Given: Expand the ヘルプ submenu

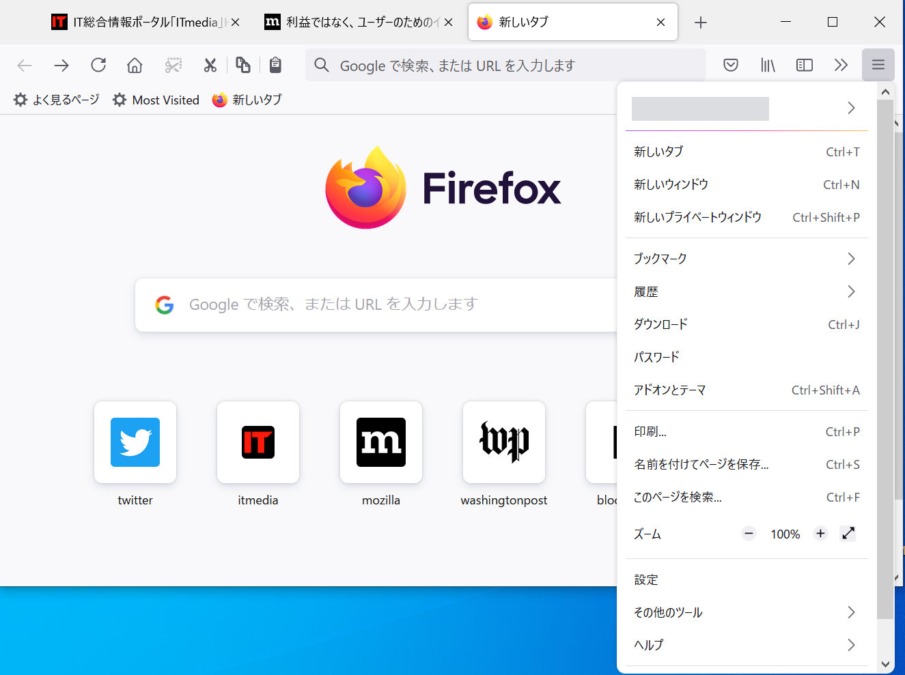Looking at the screenshot, I should (747, 645).
